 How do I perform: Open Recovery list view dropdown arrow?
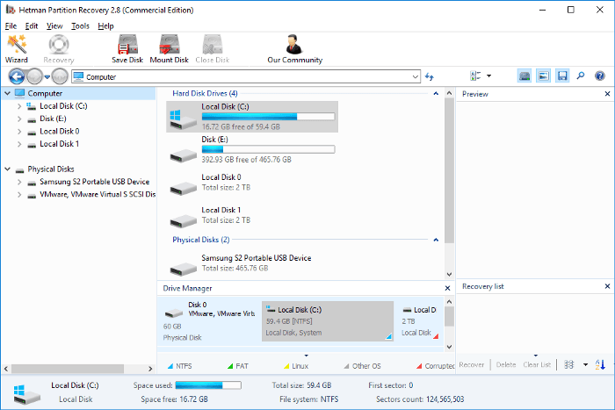(586, 364)
